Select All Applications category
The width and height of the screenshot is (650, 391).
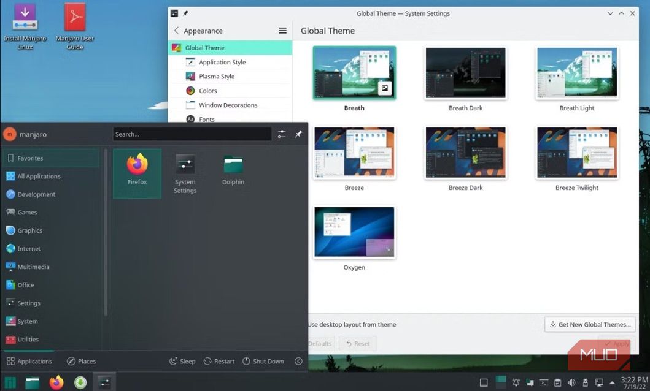click(x=52, y=176)
